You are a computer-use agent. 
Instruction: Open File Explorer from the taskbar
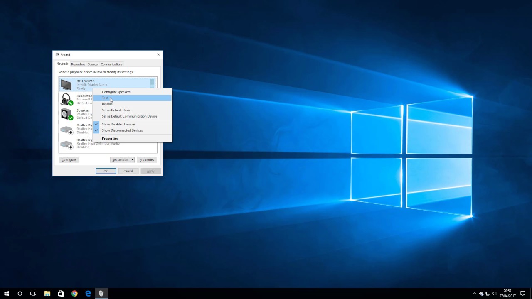pyautogui.click(x=47, y=294)
